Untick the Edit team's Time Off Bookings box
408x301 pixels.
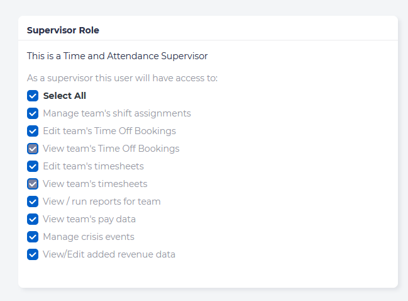(33, 131)
